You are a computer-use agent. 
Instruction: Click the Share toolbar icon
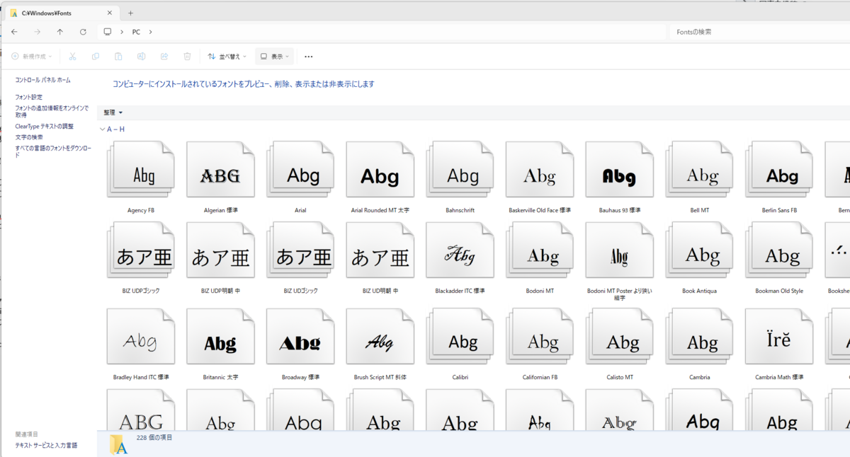[x=164, y=57]
